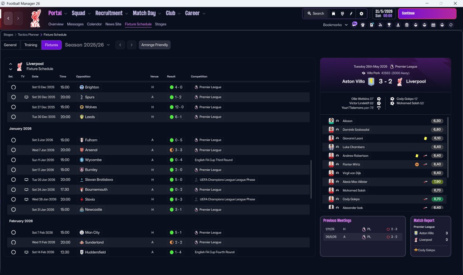Click Alexis Mac Allister's substitution arrows icon
Image resolution: width=463 pixels, height=275 pixels.
pyautogui.click(x=425, y=182)
